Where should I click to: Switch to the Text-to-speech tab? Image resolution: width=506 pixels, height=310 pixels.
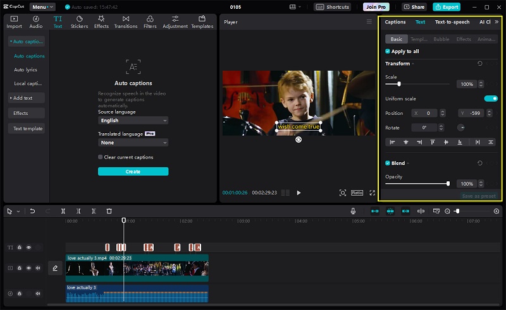(452, 22)
